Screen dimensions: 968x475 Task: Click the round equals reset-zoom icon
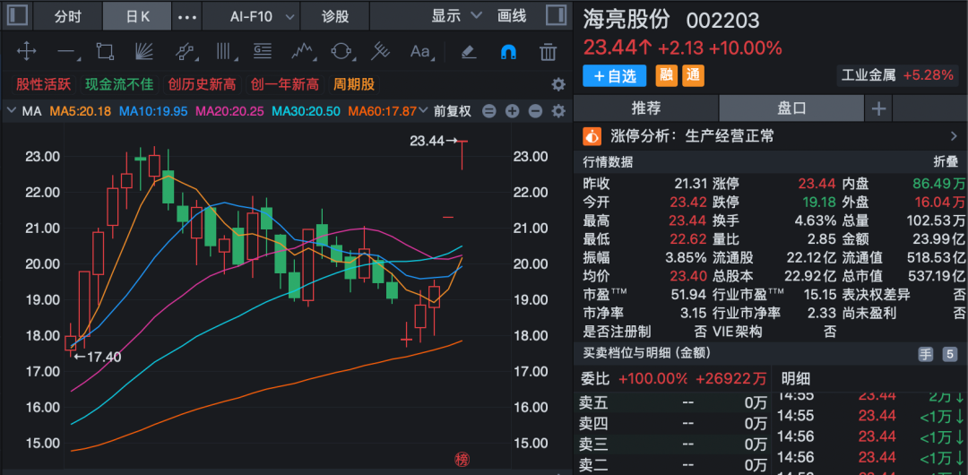489,111
